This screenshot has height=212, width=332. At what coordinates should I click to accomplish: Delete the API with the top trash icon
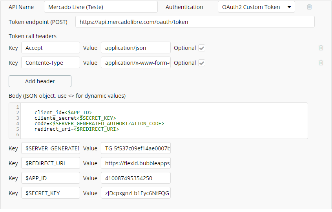[309, 7]
